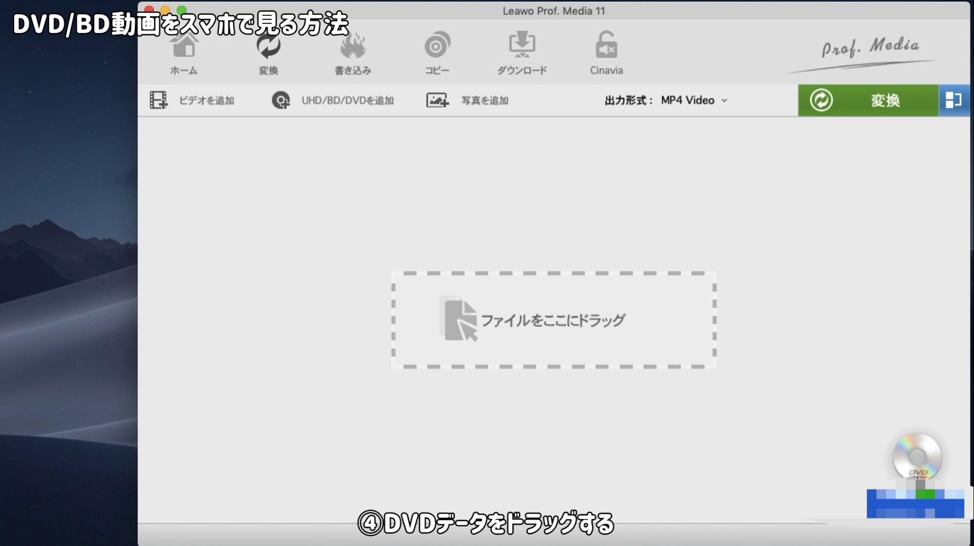Open the Cinavia removal module
The width and height of the screenshot is (974, 546).
pos(606,54)
